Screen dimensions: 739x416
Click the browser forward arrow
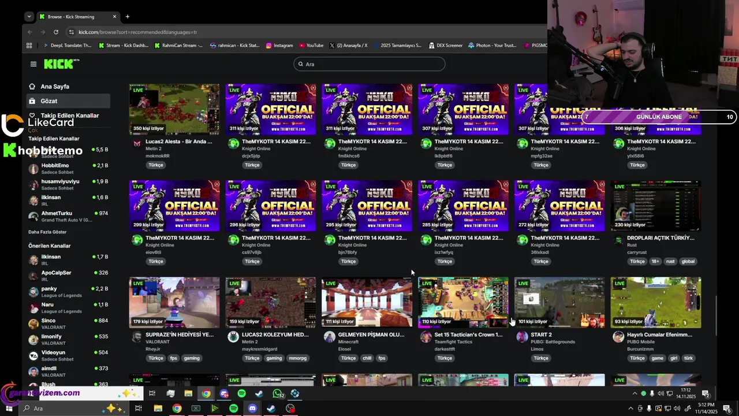tap(43, 32)
